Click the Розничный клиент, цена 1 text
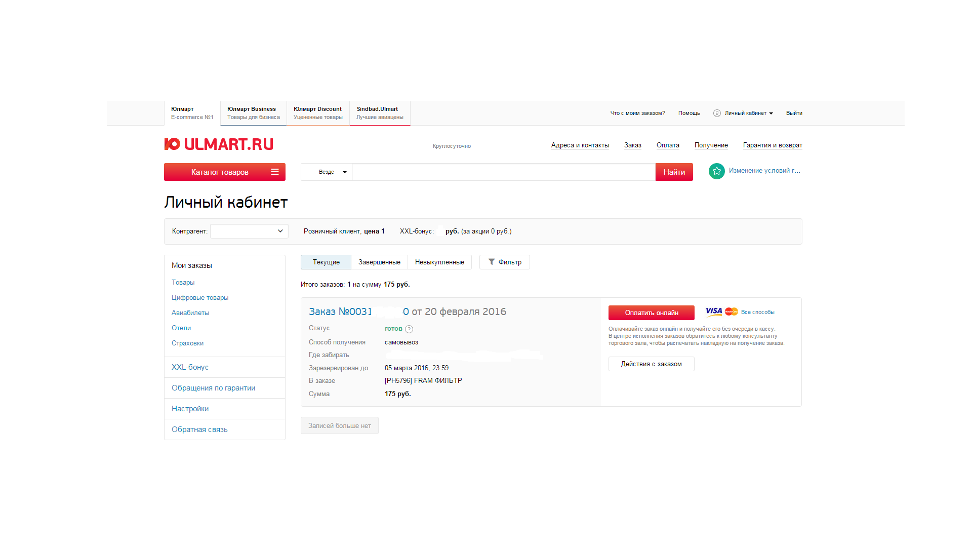972x547 pixels. coord(344,231)
